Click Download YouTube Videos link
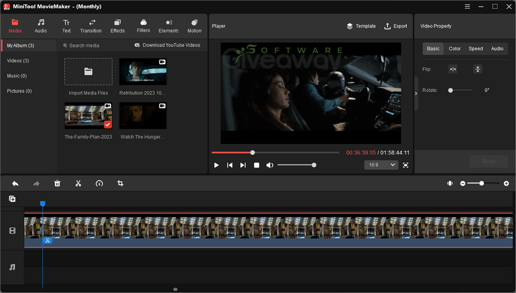The width and height of the screenshot is (516, 293). tap(168, 45)
